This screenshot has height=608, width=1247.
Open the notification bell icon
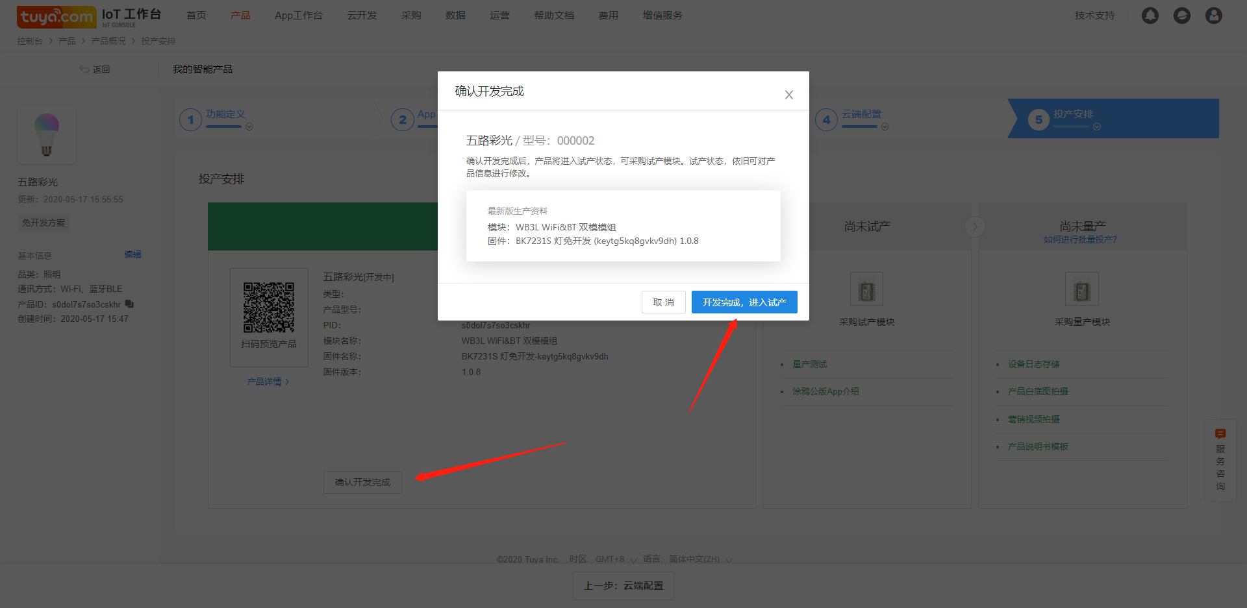point(1150,16)
